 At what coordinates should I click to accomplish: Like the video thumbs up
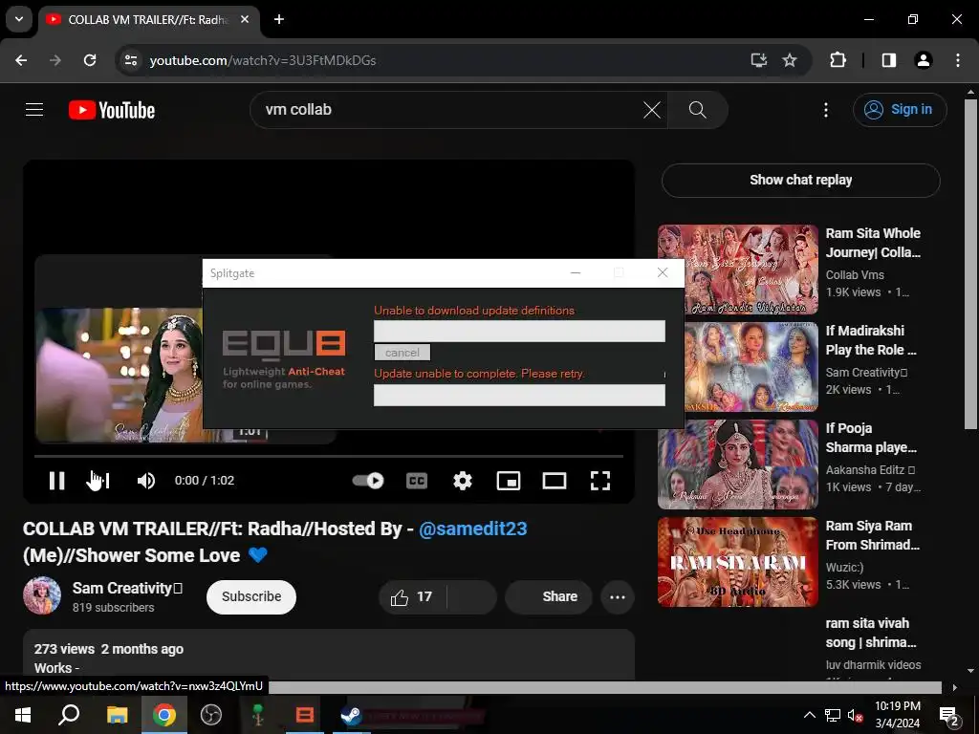click(412, 597)
